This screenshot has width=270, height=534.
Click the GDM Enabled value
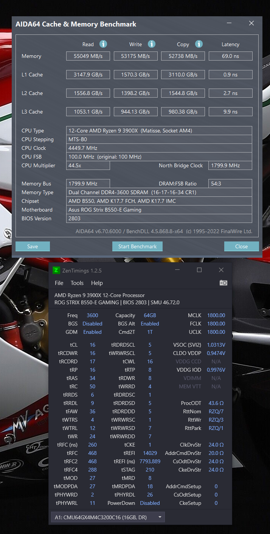(92, 332)
